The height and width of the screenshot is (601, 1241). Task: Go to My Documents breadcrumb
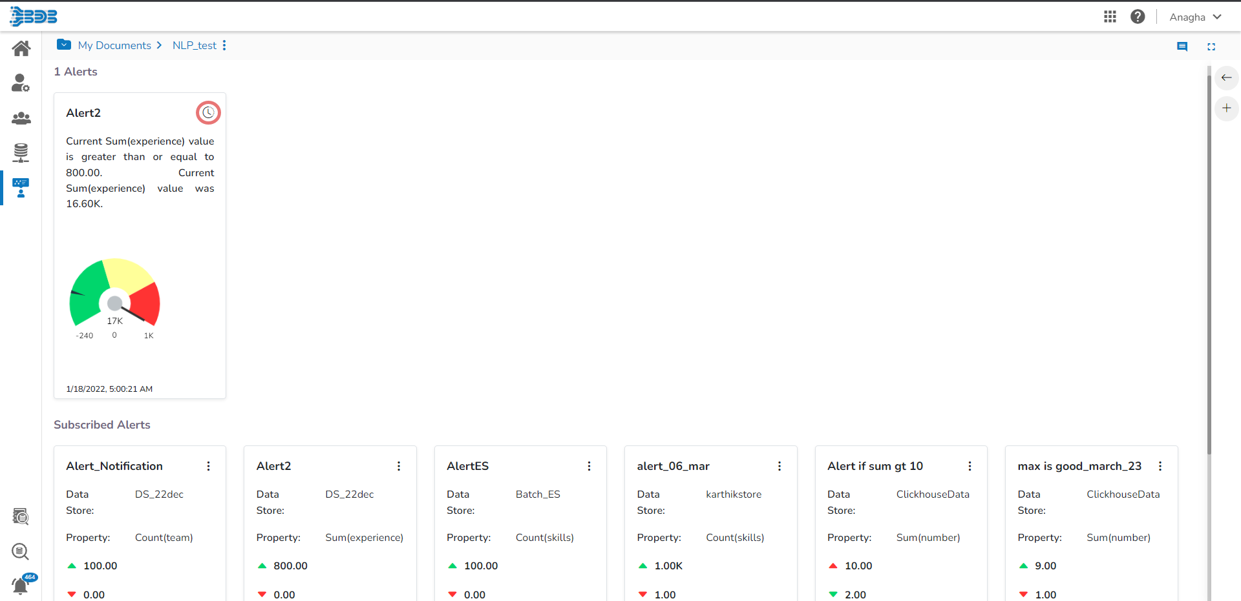point(114,45)
